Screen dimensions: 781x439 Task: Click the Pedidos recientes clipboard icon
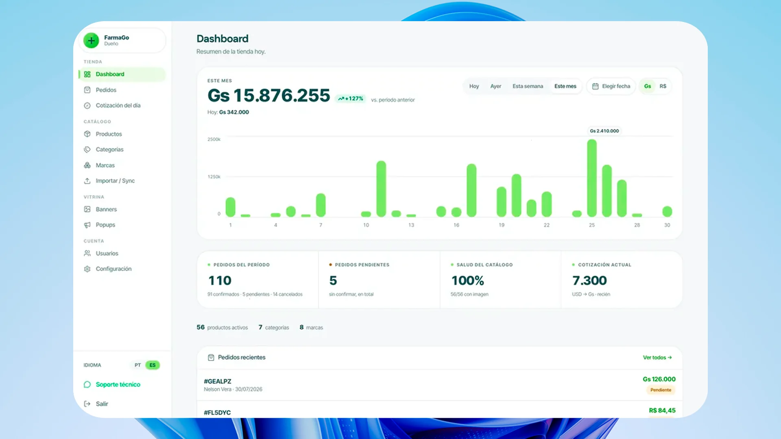click(x=211, y=357)
